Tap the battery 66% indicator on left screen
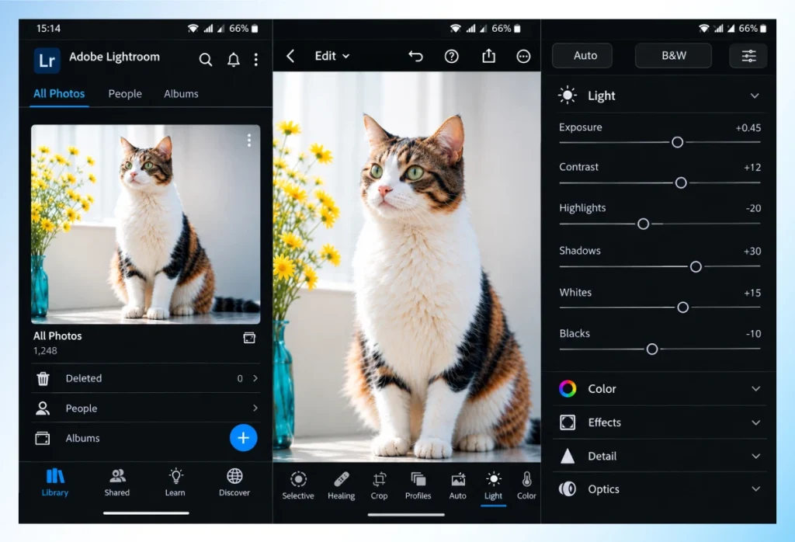Screen dimensions: 795x542 tap(244, 29)
